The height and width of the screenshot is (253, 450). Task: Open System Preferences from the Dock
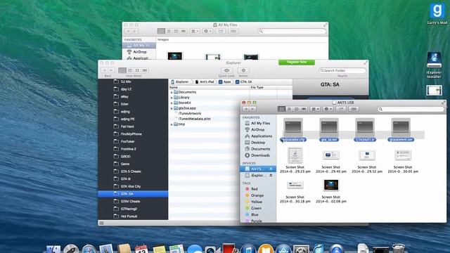(x=301, y=249)
